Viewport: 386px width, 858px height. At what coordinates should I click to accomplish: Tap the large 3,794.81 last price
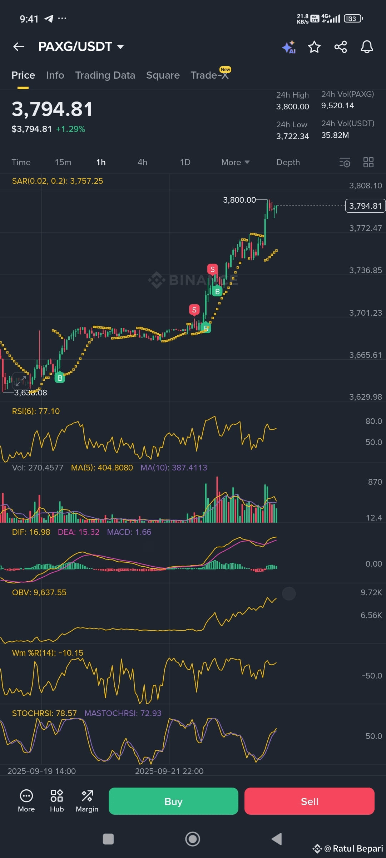tap(52, 109)
